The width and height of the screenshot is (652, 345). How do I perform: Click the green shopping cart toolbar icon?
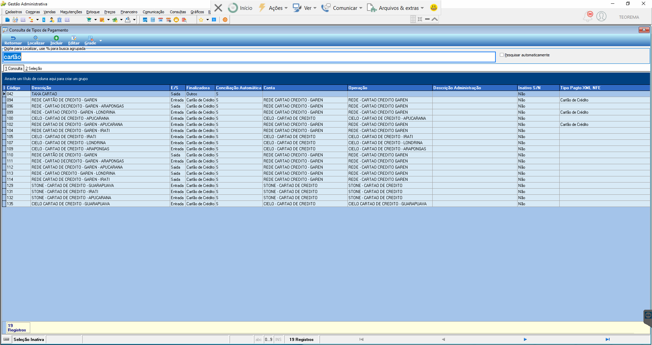click(89, 20)
